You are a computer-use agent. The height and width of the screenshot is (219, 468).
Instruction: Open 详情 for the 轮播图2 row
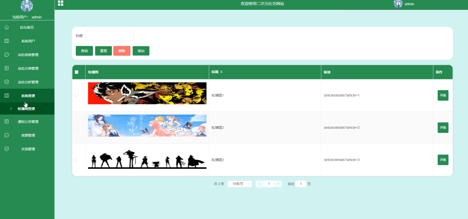point(443,128)
